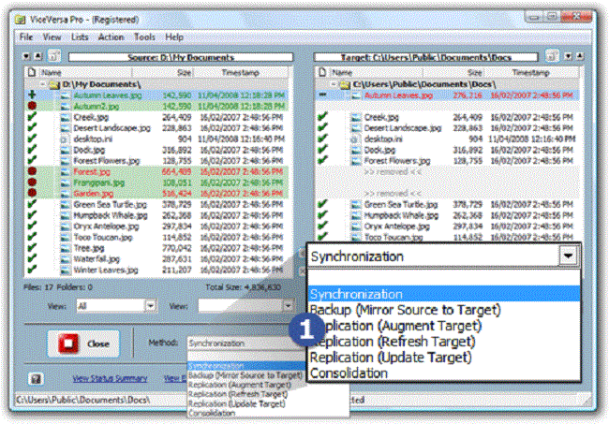Collapse the C:\Users\Public\Documents\Docs\ target tree node
The width and height of the screenshot is (609, 424).
click(334, 84)
